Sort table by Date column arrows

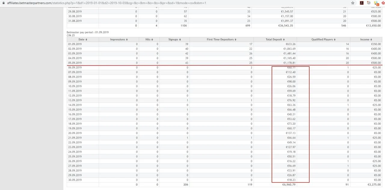point(86,40)
